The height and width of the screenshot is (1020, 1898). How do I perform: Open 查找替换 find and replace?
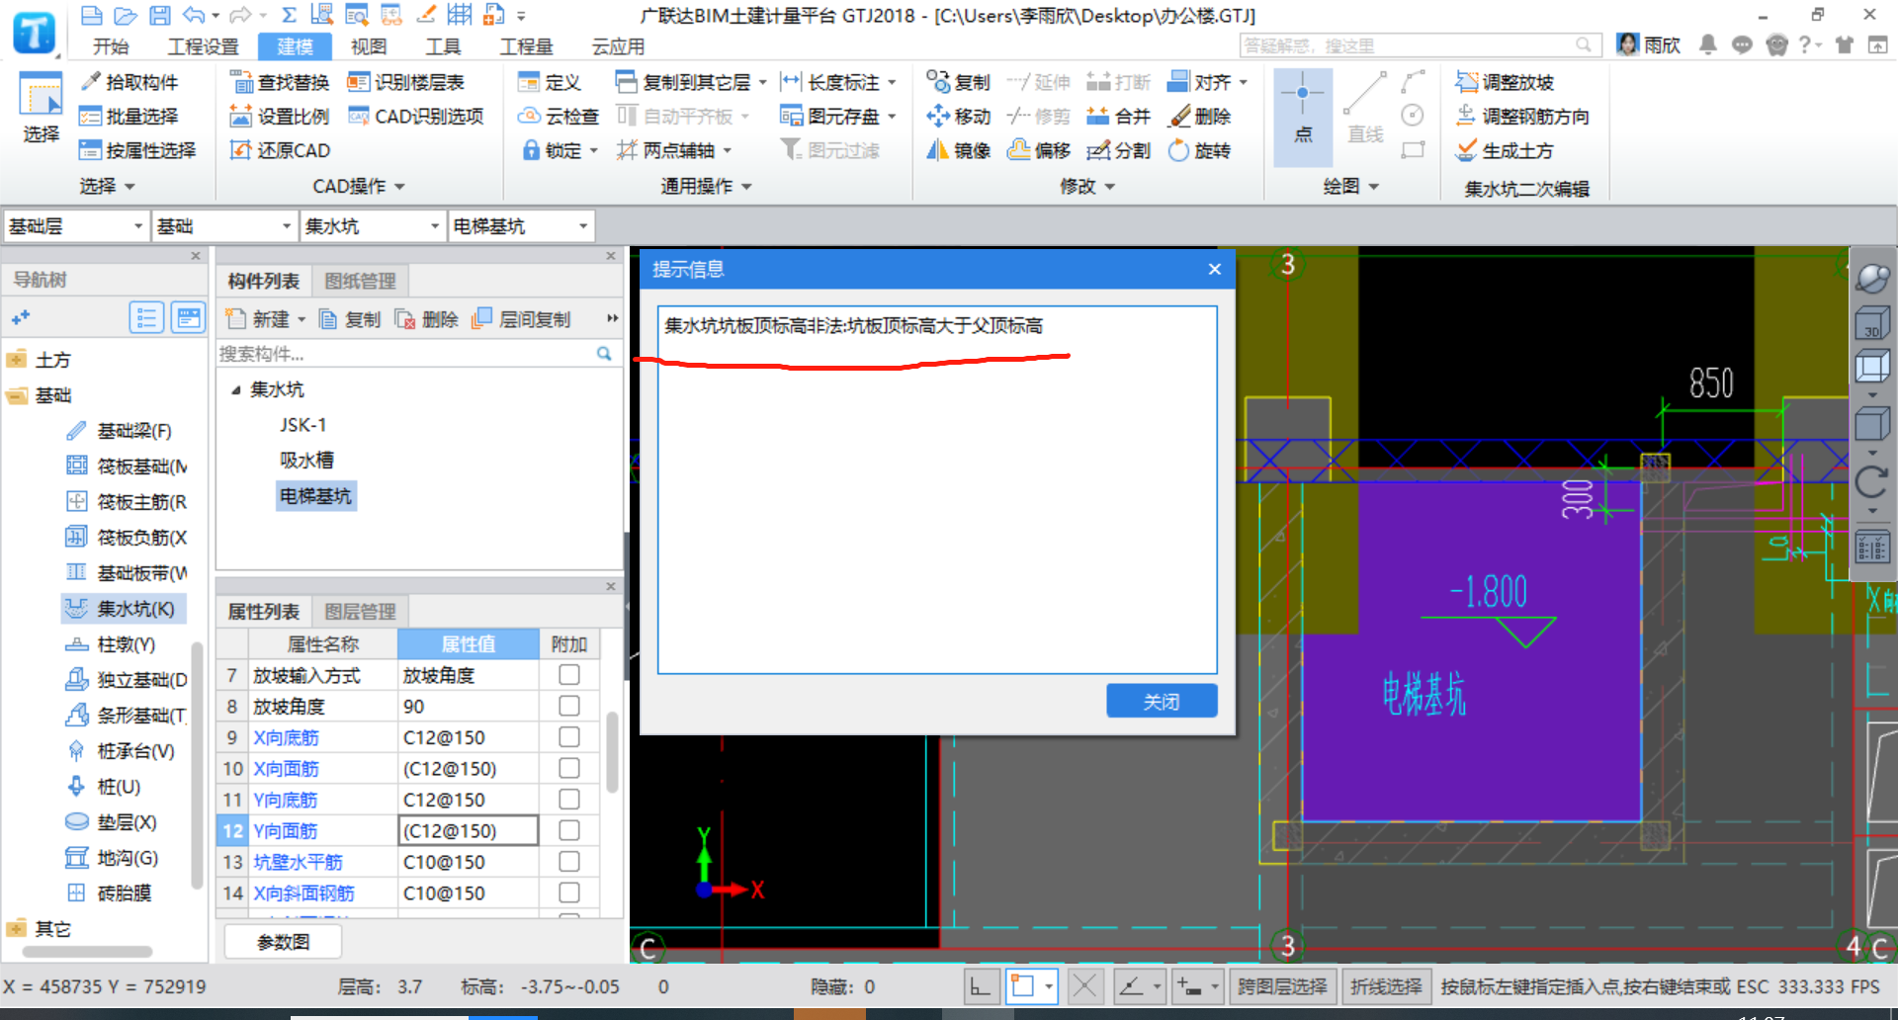[280, 82]
